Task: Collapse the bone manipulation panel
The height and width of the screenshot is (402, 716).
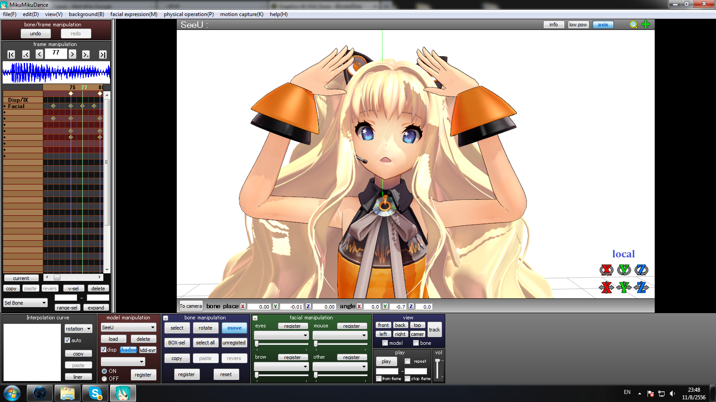Action: 166,318
